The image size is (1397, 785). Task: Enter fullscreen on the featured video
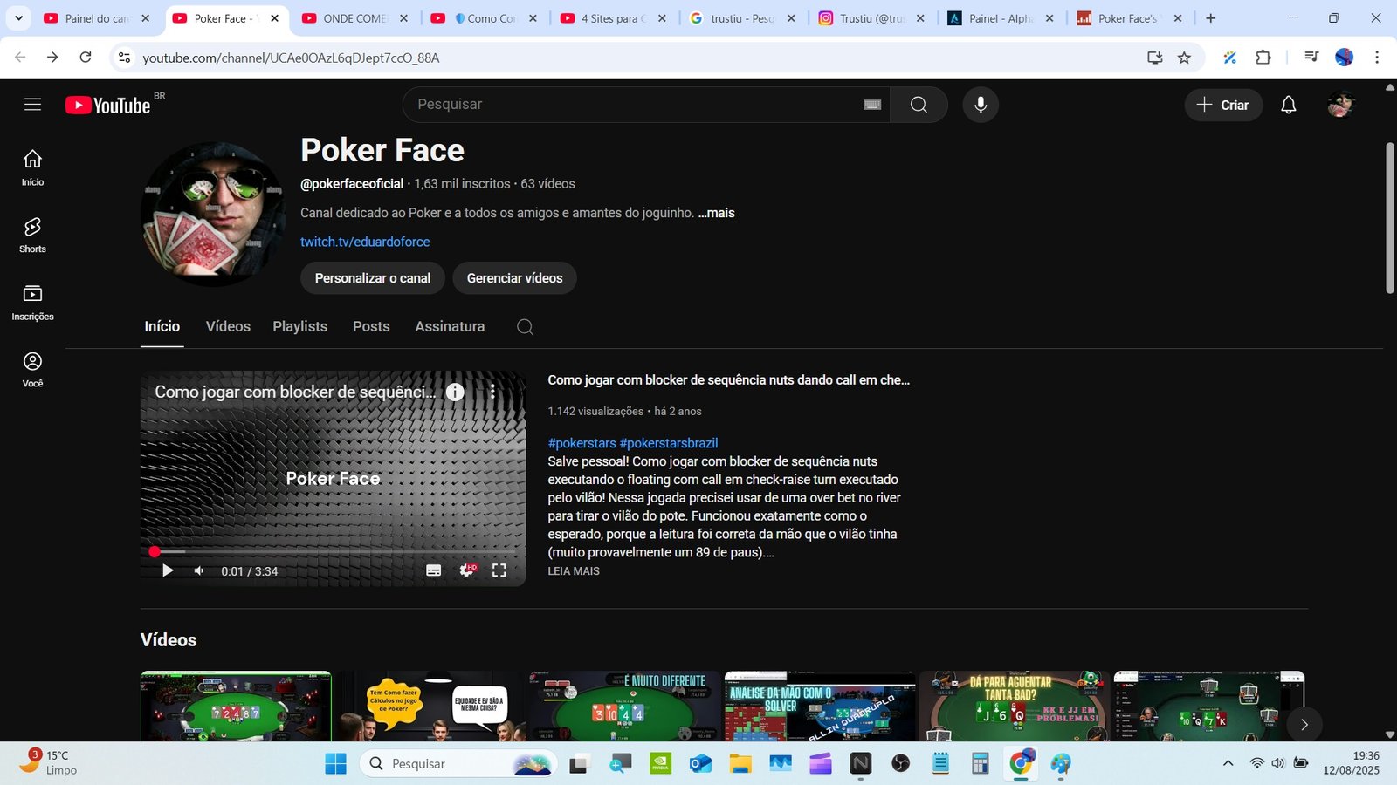(499, 570)
